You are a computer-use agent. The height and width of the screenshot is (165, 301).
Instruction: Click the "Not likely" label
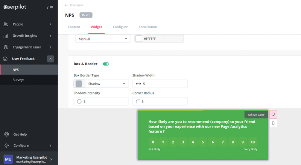(154, 149)
